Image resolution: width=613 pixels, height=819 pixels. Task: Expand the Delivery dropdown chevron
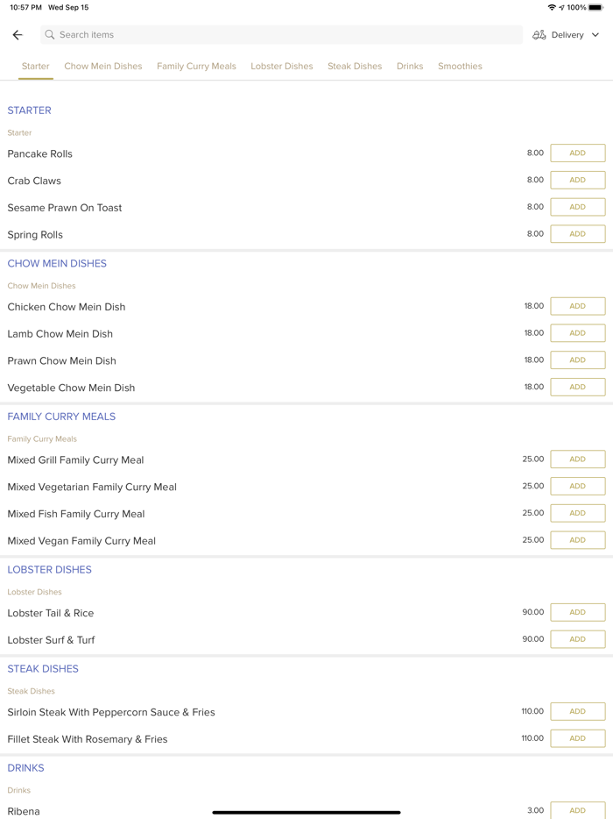click(x=595, y=35)
